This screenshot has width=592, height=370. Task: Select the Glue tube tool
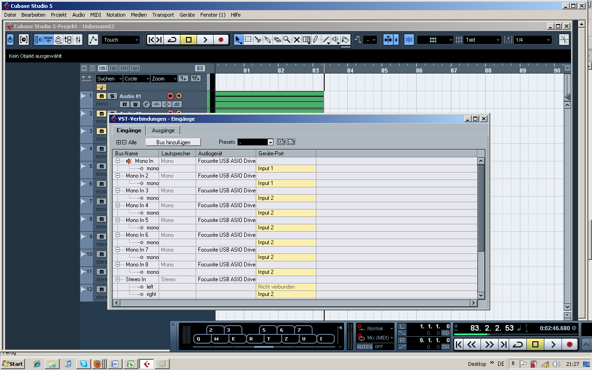pyautogui.click(x=268, y=40)
